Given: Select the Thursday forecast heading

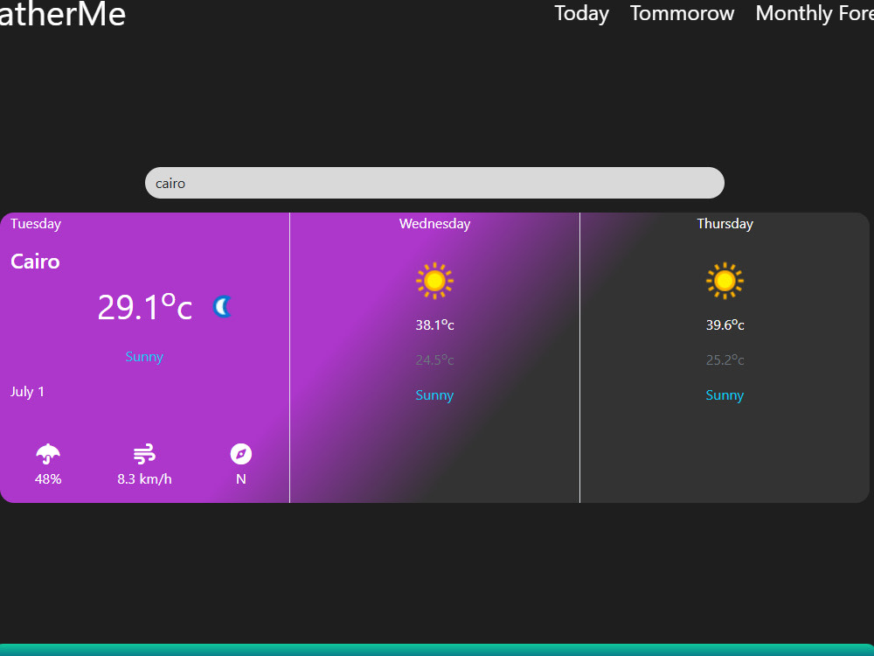Looking at the screenshot, I should pyautogui.click(x=725, y=224).
